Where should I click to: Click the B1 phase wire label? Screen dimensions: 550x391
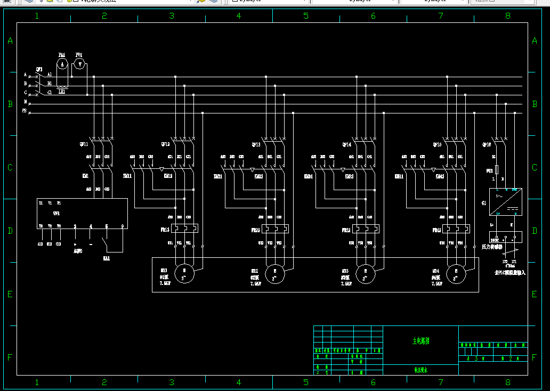tap(50, 84)
